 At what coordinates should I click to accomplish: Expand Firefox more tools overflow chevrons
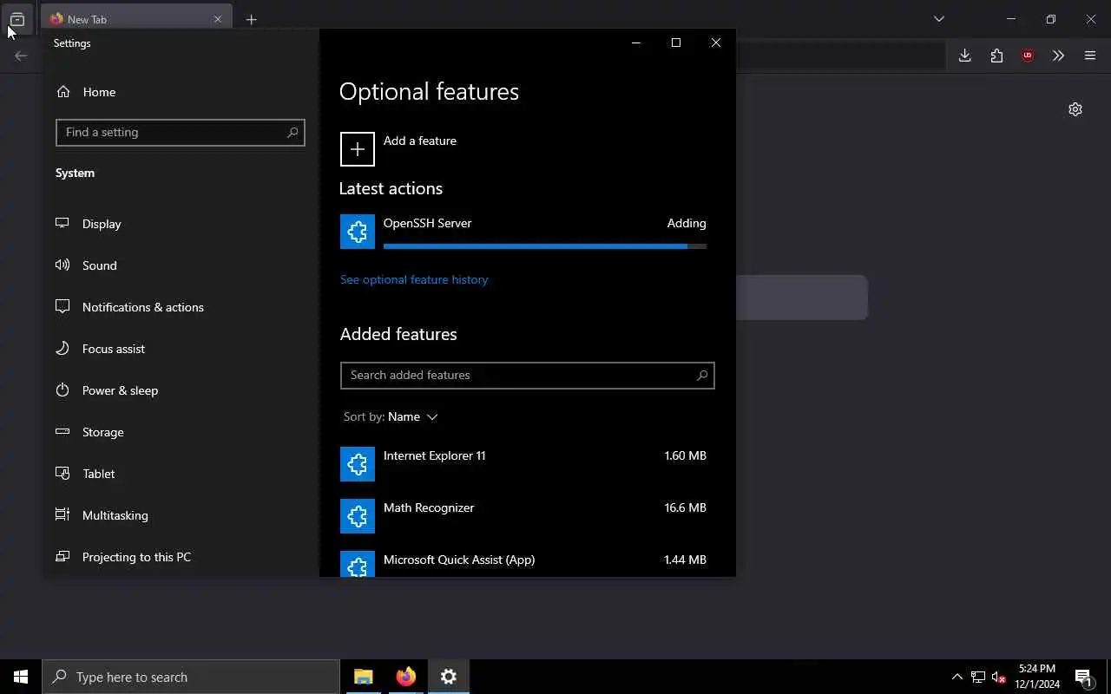(x=1058, y=56)
